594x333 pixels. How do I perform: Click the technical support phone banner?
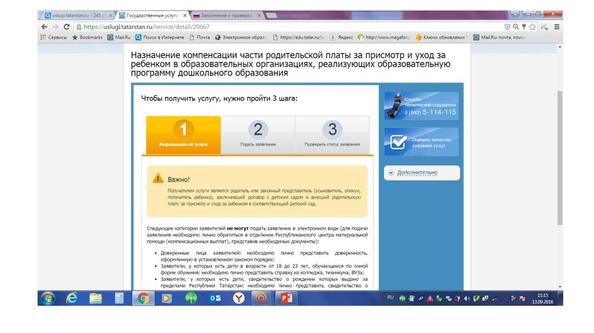(x=421, y=106)
